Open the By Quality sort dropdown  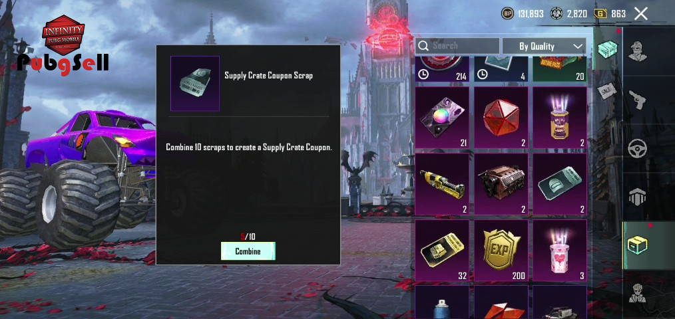544,46
